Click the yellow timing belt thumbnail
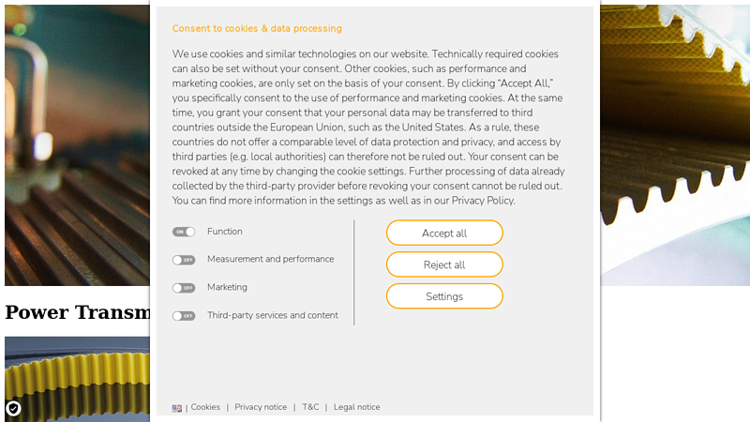The height and width of the screenshot is (422, 750). [x=77, y=378]
